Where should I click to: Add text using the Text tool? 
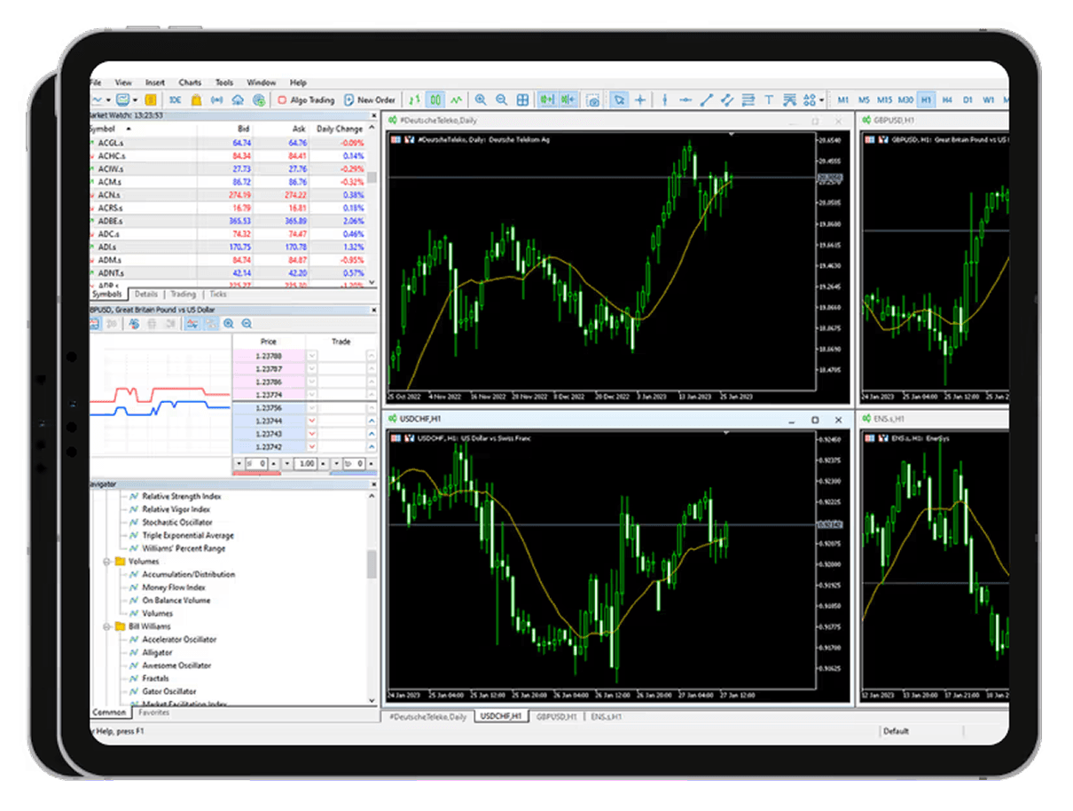(x=768, y=99)
